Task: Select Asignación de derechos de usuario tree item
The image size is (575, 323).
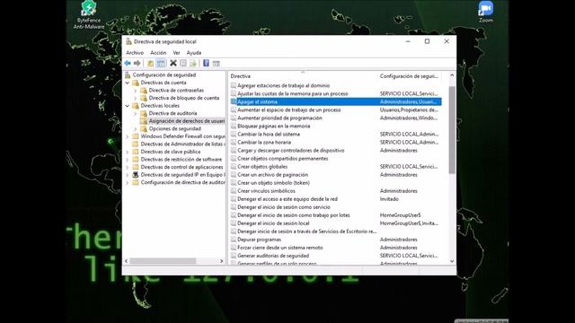Action: pos(187,121)
